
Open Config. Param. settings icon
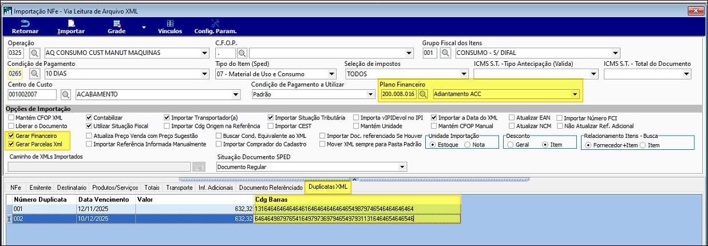[215, 23]
